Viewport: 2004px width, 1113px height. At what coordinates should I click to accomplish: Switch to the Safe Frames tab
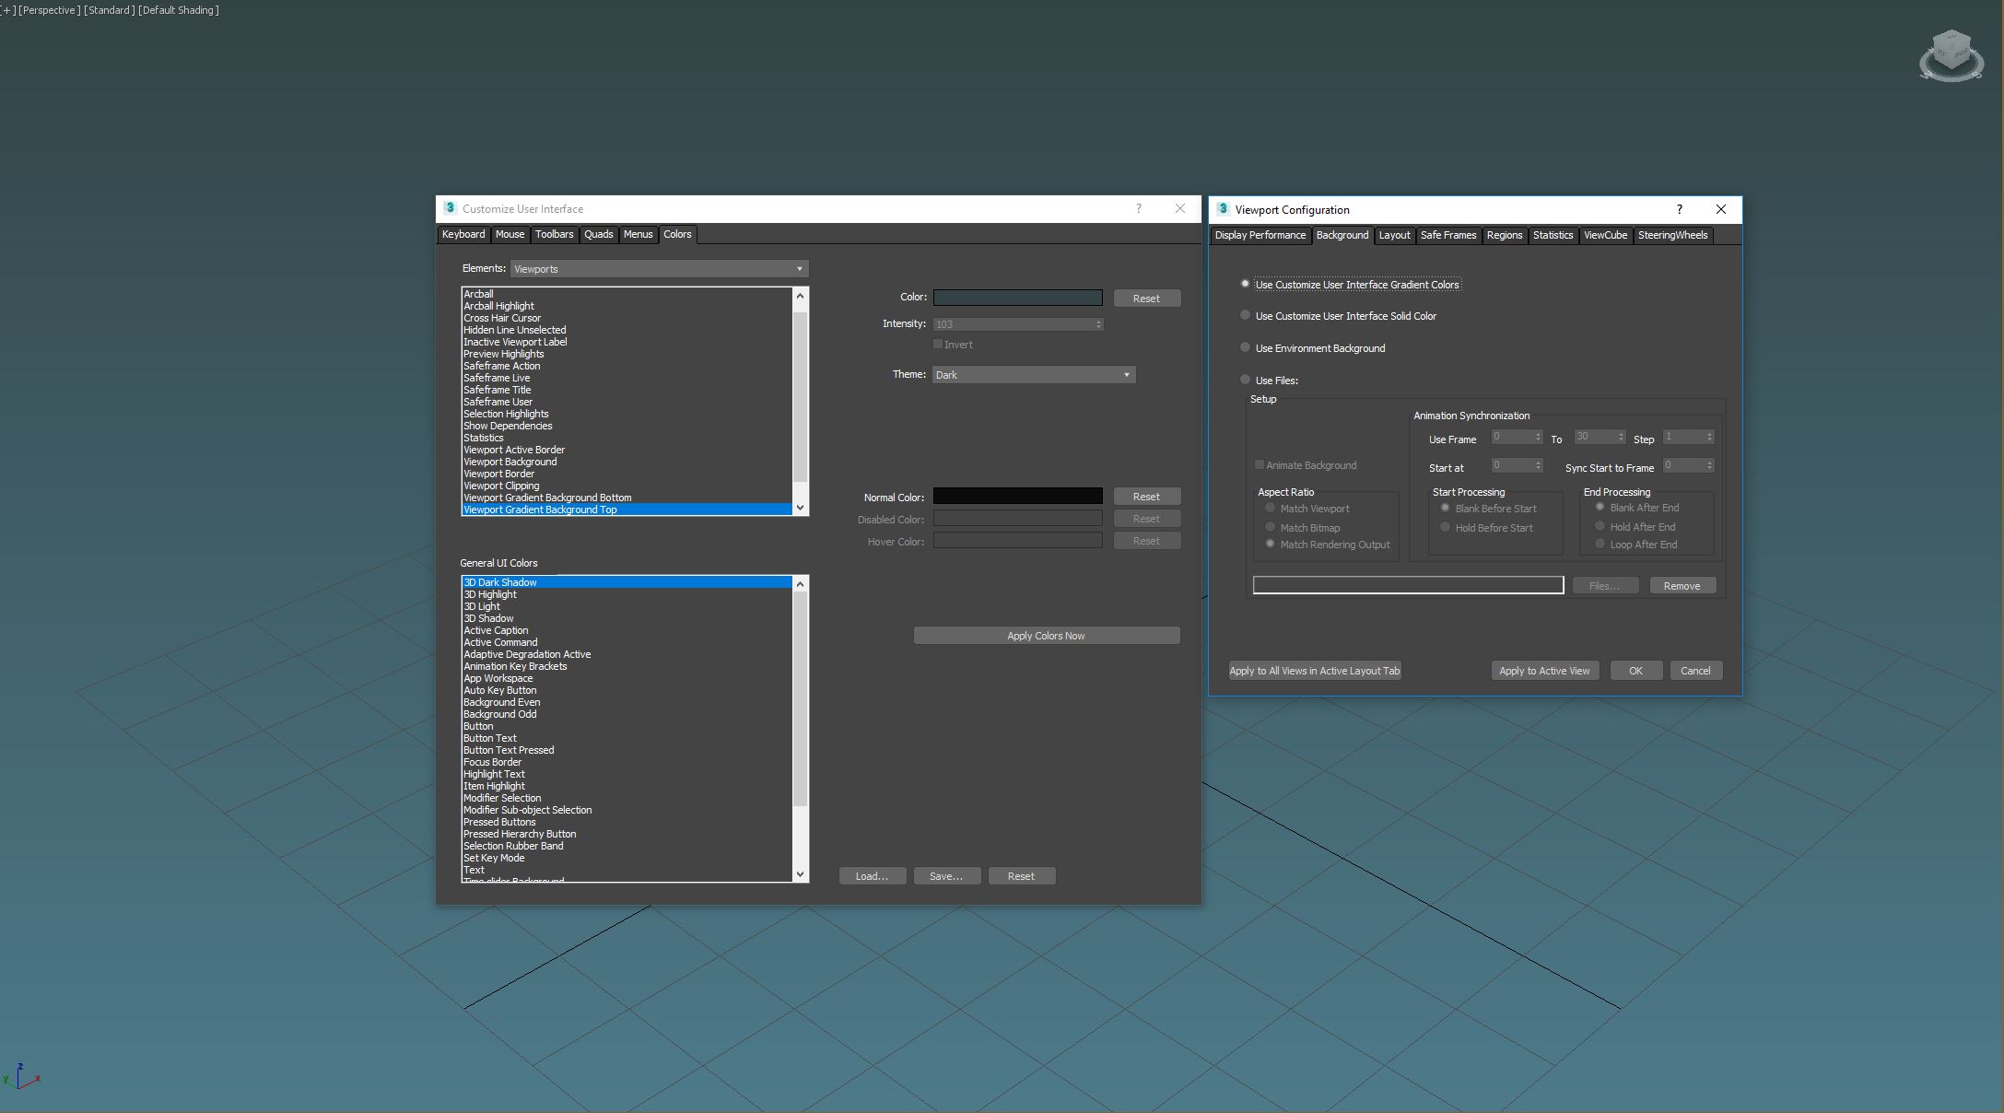pos(1447,235)
